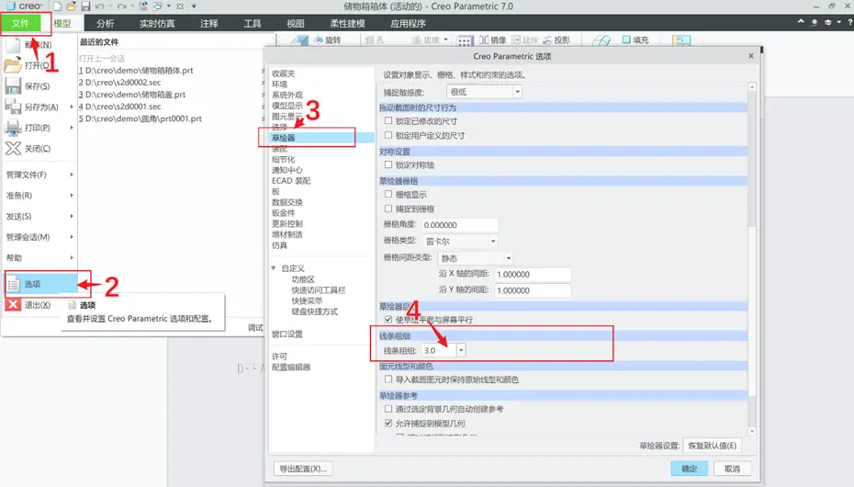Click the Print (P) printer icon

click(x=13, y=128)
